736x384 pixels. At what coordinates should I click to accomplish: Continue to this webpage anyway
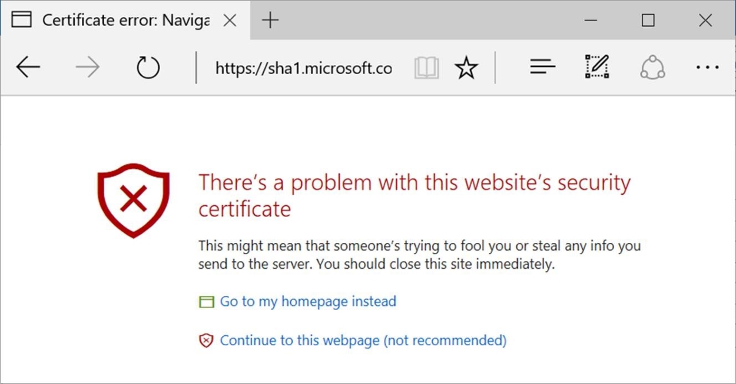[x=362, y=341]
